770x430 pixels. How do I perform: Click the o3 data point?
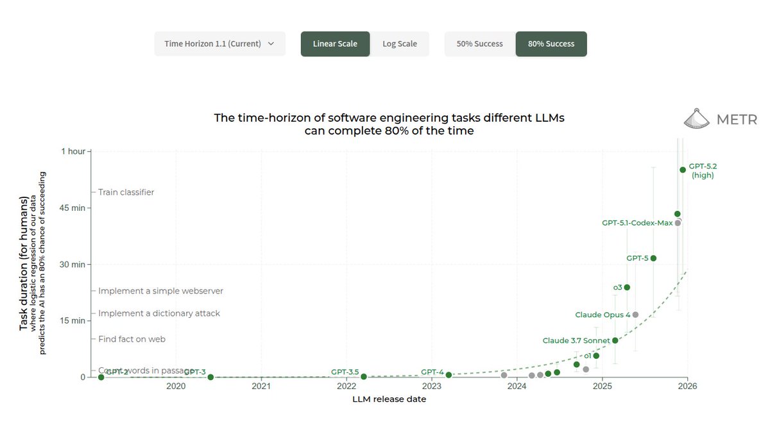(626, 287)
